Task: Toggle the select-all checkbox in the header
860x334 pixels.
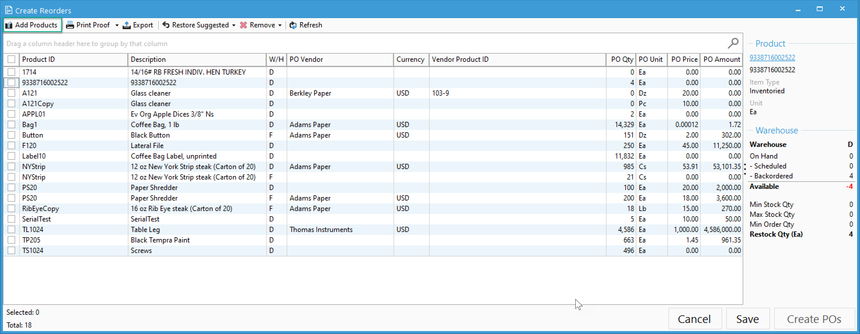Action: 11,59
